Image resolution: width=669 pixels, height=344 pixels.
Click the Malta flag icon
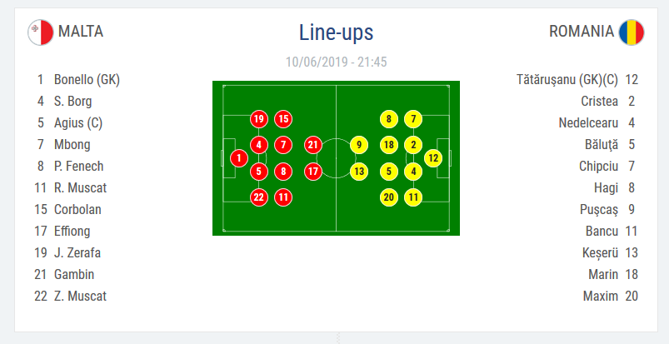[40, 32]
